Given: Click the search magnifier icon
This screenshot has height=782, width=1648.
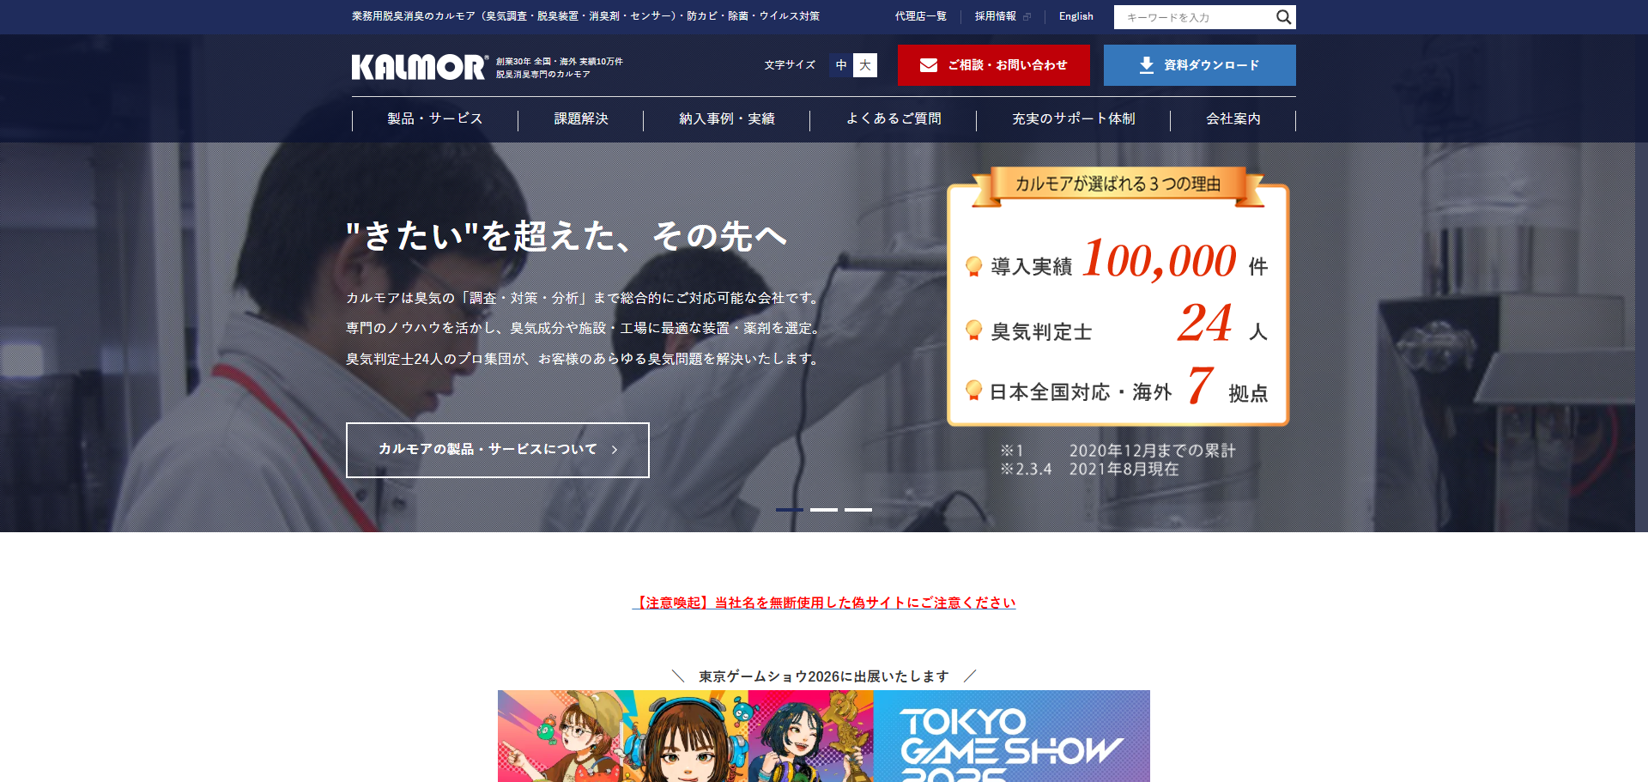Looking at the screenshot, I should click(1283, 17).
